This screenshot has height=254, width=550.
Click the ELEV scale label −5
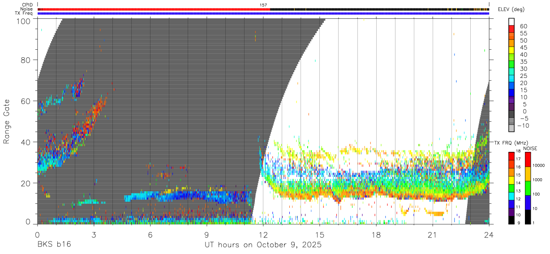524,118
